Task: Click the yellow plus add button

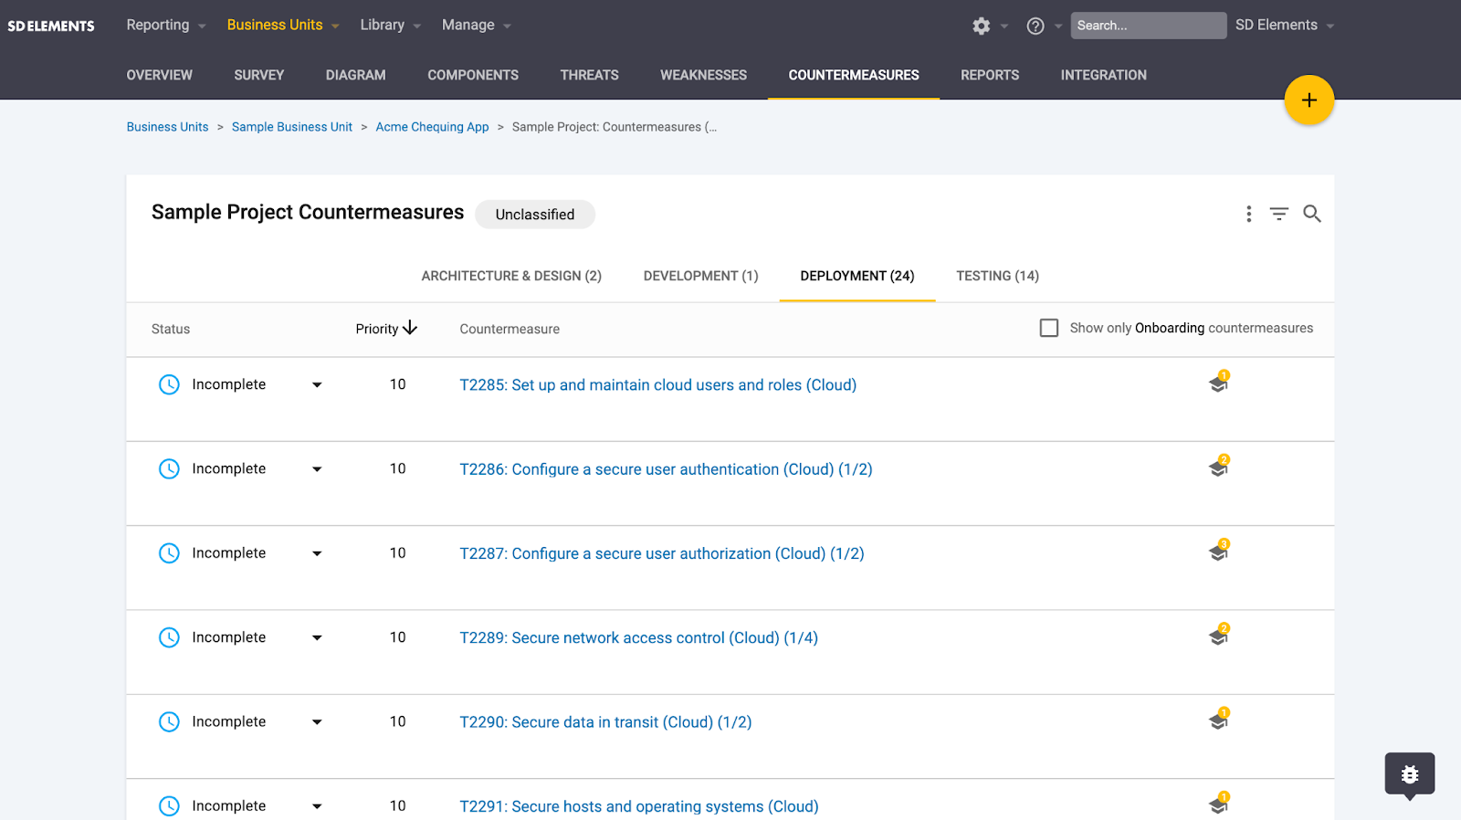Action: point(1309,100)
